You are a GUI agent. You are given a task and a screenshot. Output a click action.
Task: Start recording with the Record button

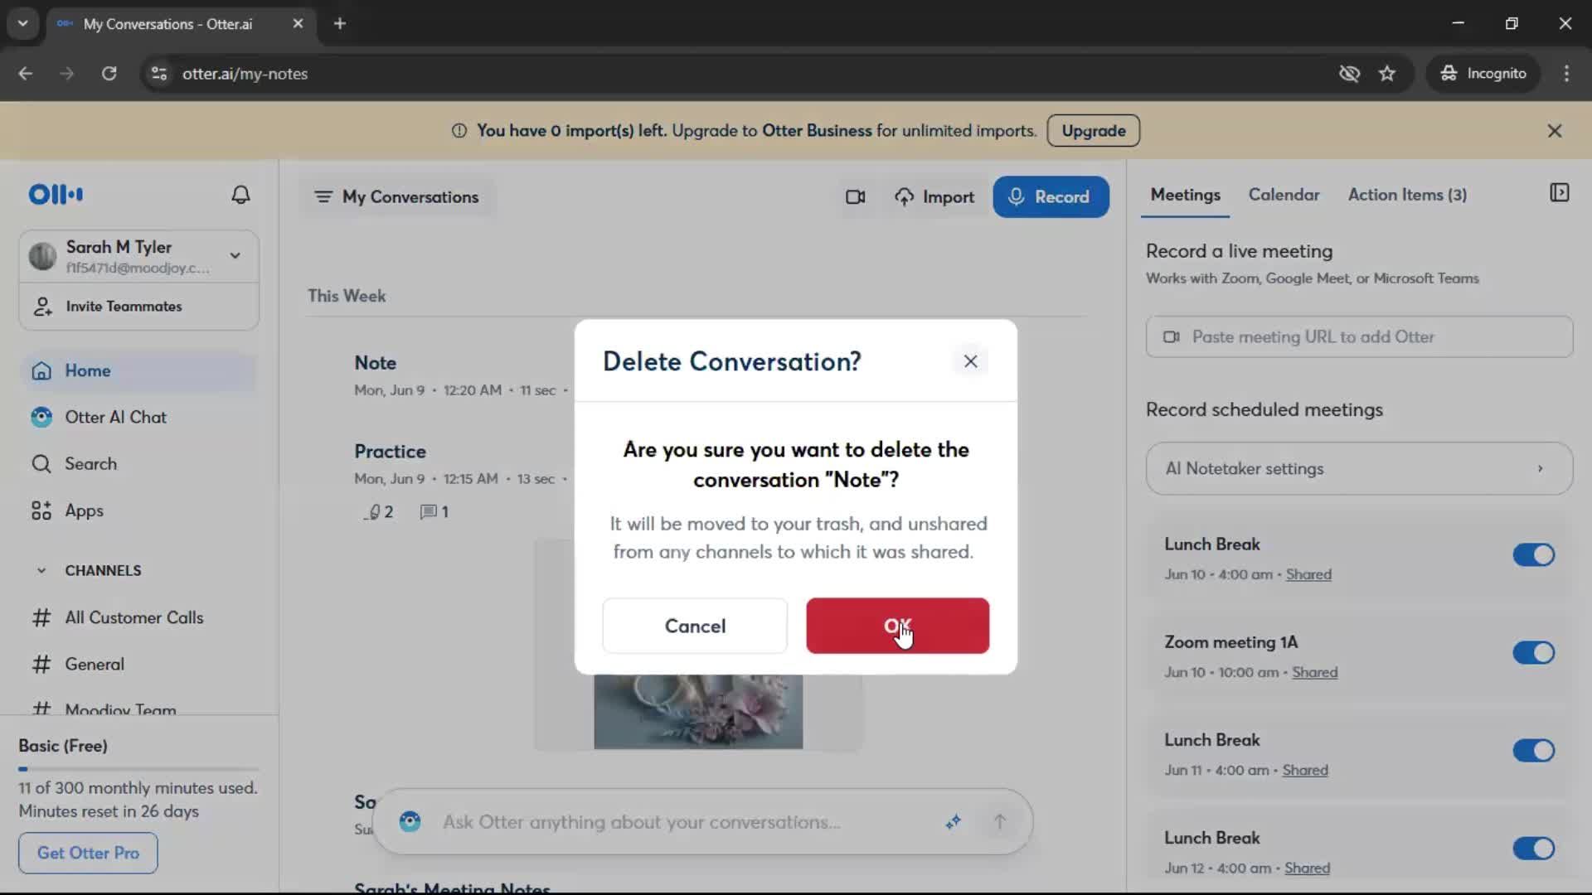pyautogui.click(x=1051, y=197)
